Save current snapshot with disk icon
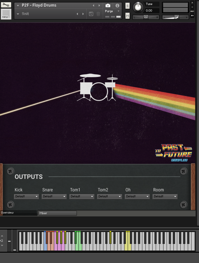The width and height of the screenshot is (199, 263). pyautogui.click(x=91, y=14)
